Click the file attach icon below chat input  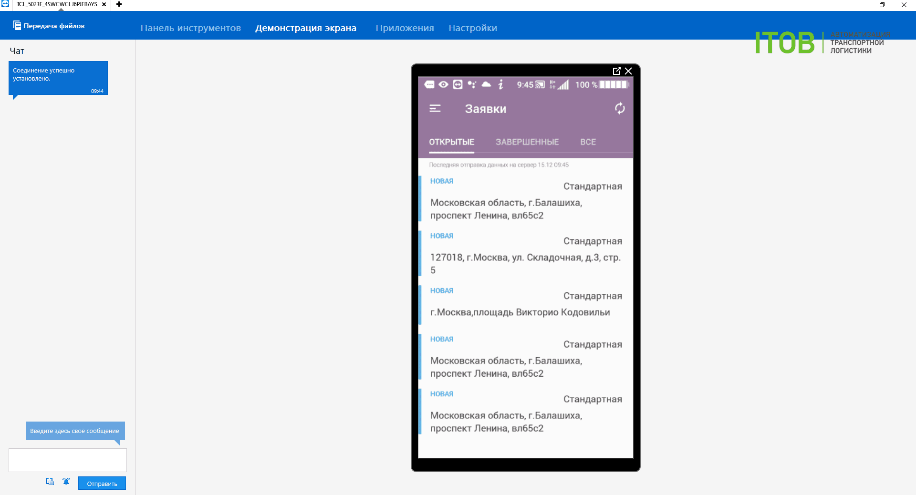[50, 482]
